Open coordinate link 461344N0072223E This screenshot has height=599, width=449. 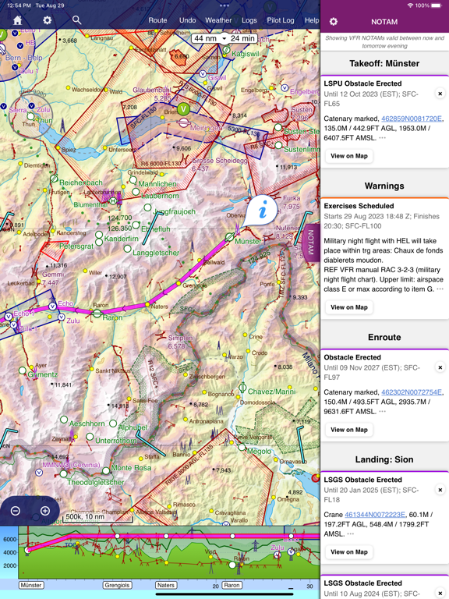[375, 514]
